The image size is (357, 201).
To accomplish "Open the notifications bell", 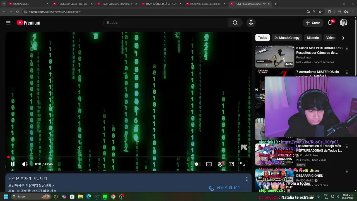I will tap(330, 23).
